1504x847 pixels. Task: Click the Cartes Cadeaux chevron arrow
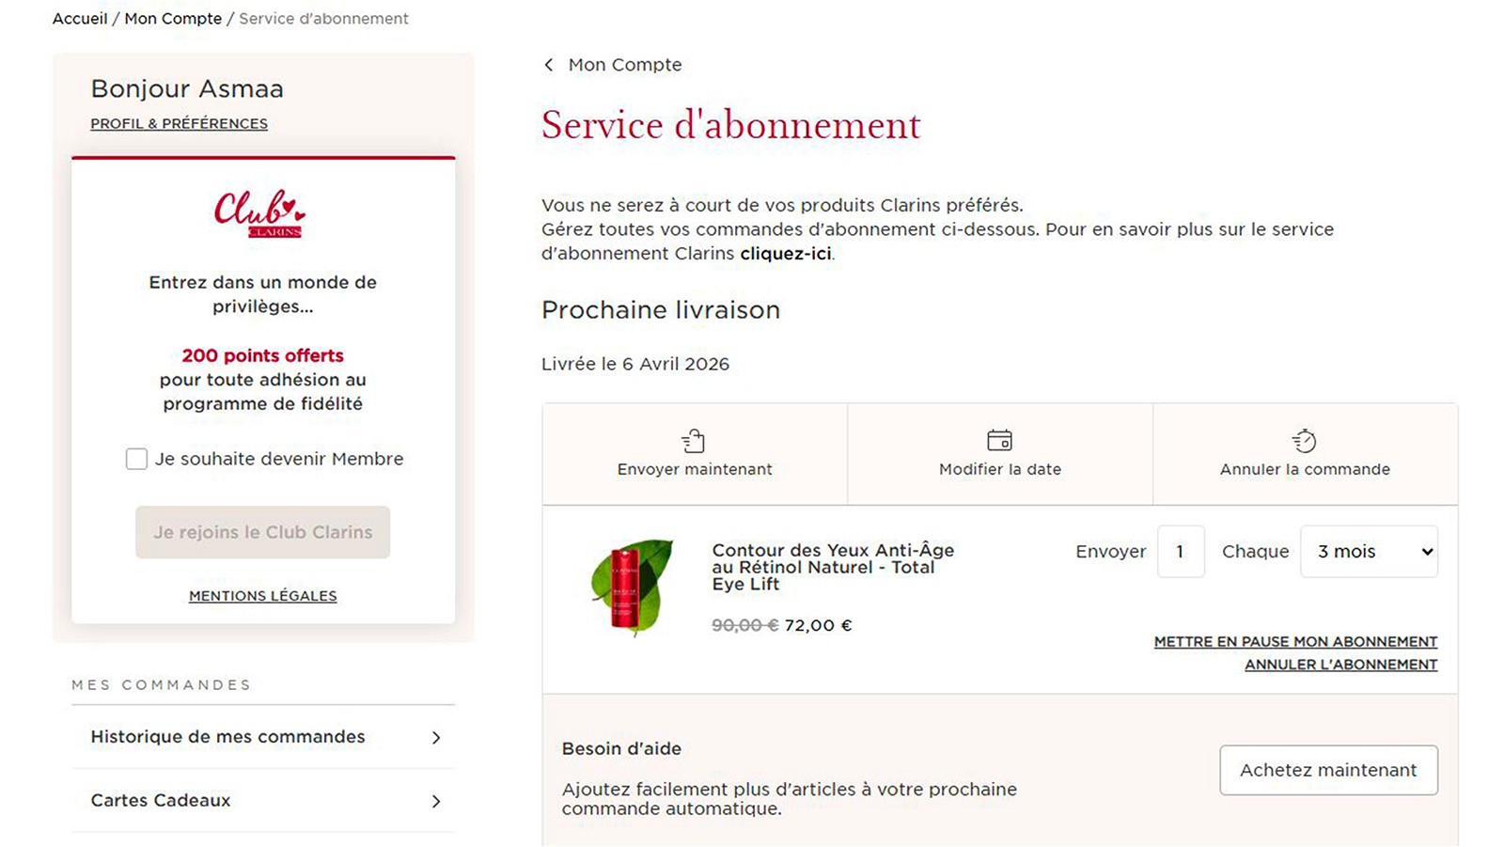pyautogui.click(x=435, y=802)
